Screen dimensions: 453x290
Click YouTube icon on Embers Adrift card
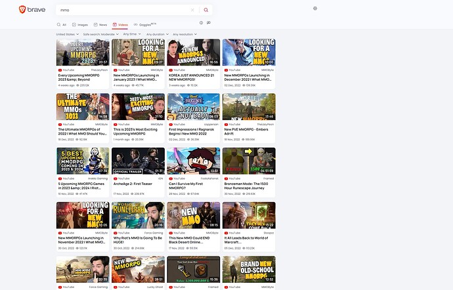coord(226,125)
